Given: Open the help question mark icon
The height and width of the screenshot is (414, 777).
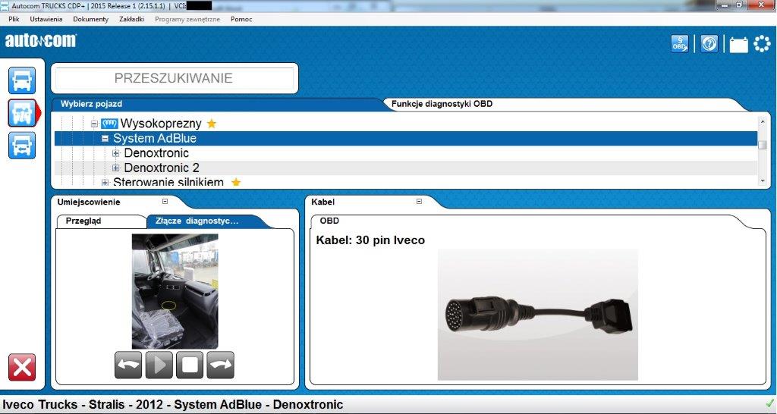Looking at the screenshot, I should 709,44.
